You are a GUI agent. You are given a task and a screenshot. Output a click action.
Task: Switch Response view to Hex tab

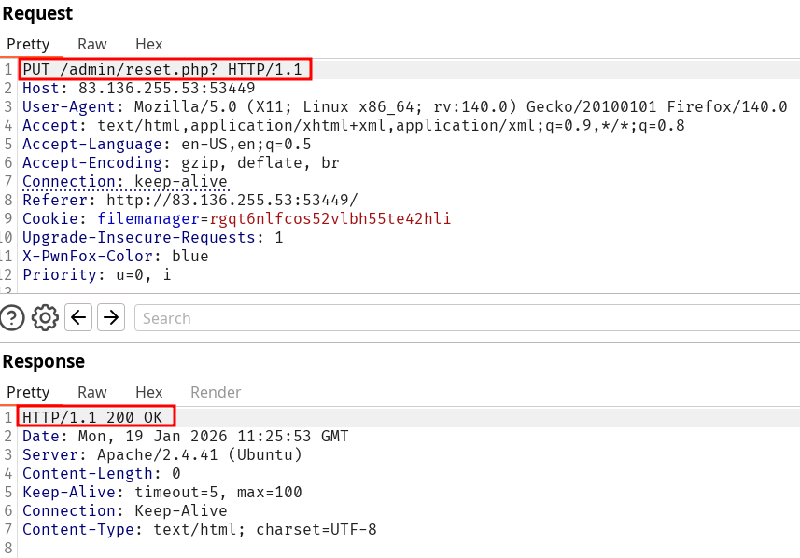[148, 392]
